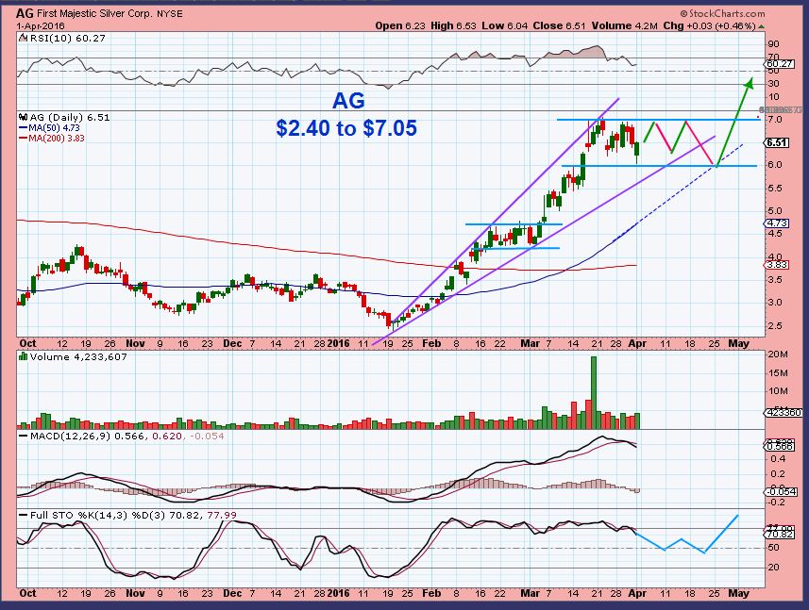Click the 7.0 price axis label

pyautogui.click(x=775, y=120)
